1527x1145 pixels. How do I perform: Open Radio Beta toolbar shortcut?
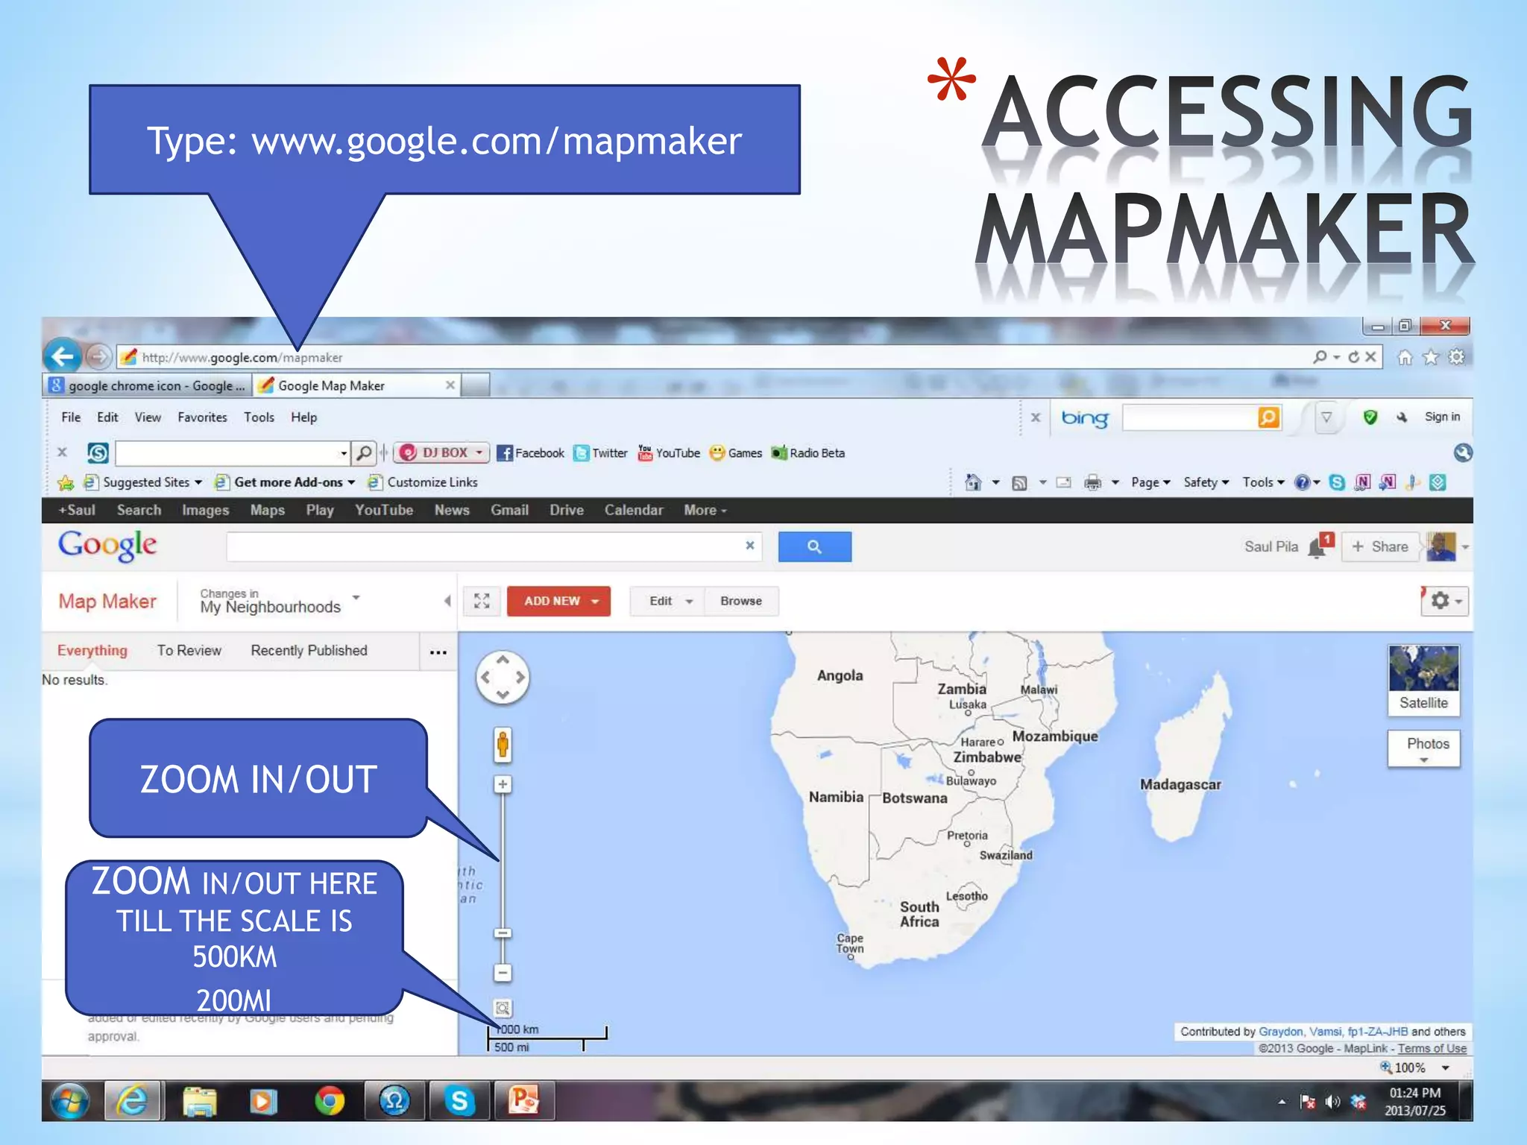pyautogui.click(x=808, y=453)
